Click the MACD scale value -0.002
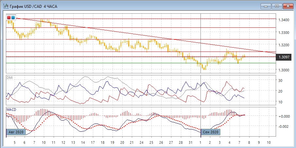 coord(283,126)
